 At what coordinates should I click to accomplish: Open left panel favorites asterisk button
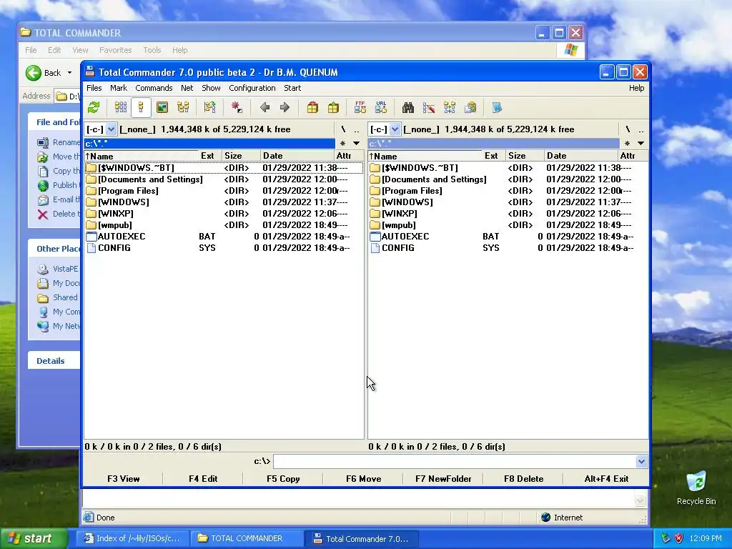click(x=342, y=143)
